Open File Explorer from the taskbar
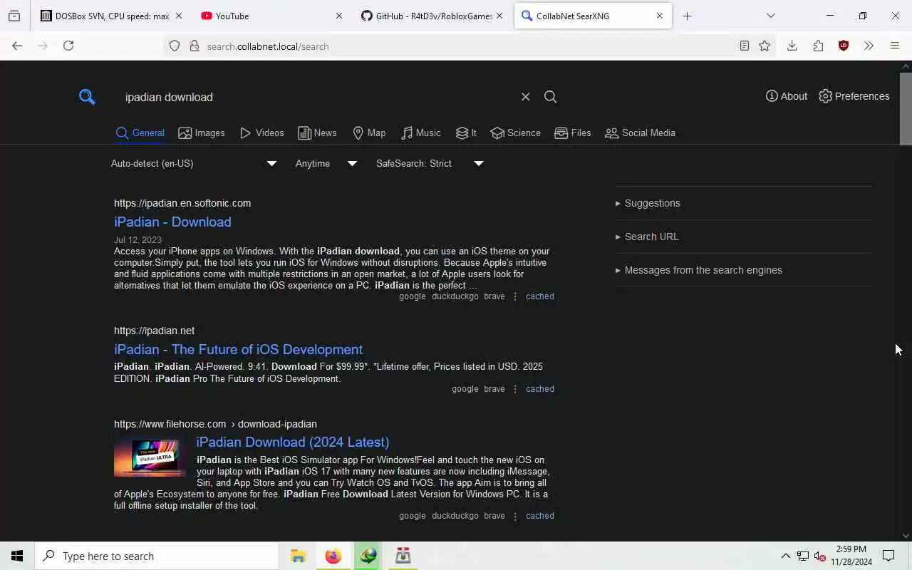Image resolution: width=912 pixels, height=570 pixels. coord(298,556)
